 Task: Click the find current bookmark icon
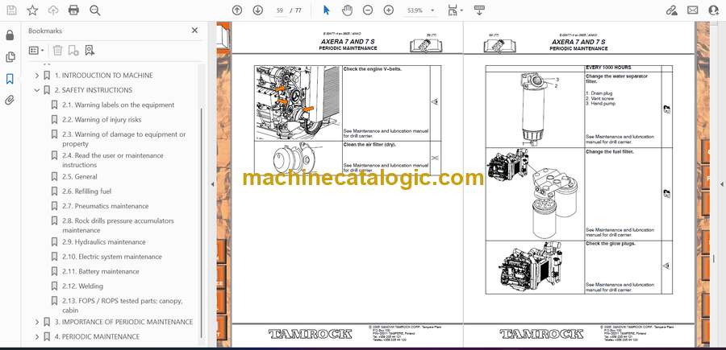90,51
